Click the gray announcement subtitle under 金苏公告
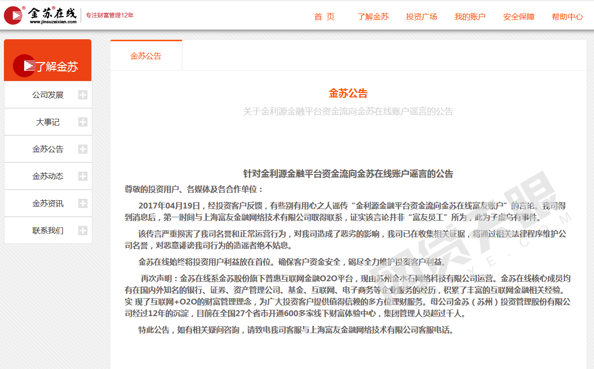 tap(348, 112)
